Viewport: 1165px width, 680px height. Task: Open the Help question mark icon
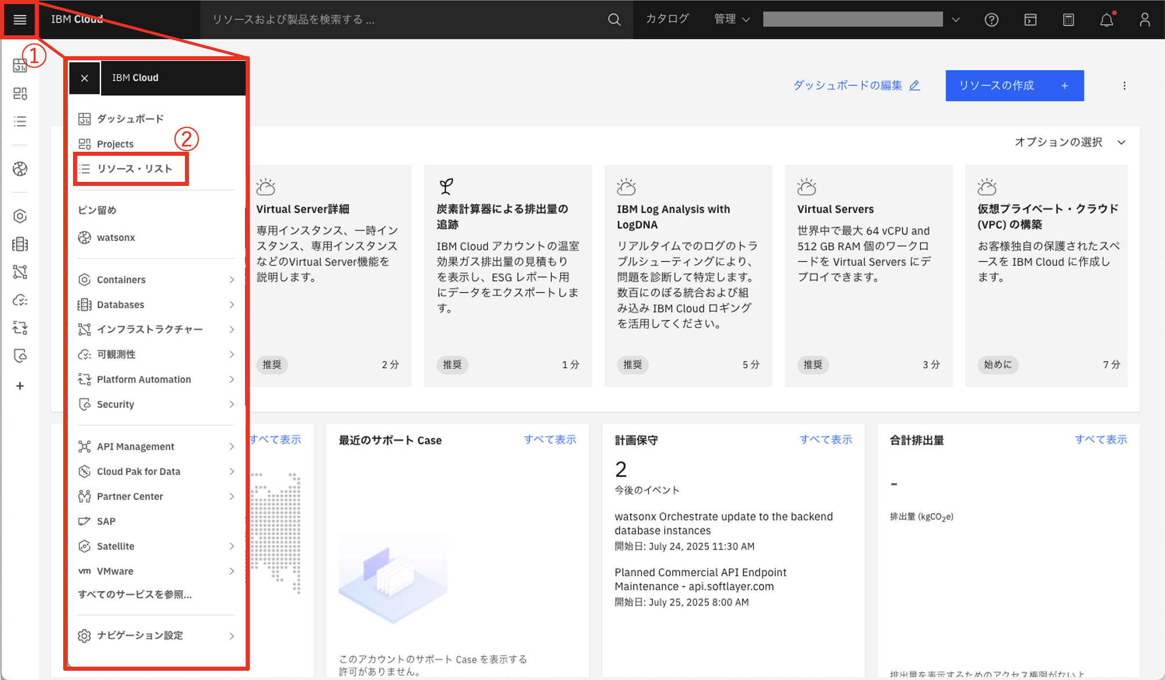point(992,19)
